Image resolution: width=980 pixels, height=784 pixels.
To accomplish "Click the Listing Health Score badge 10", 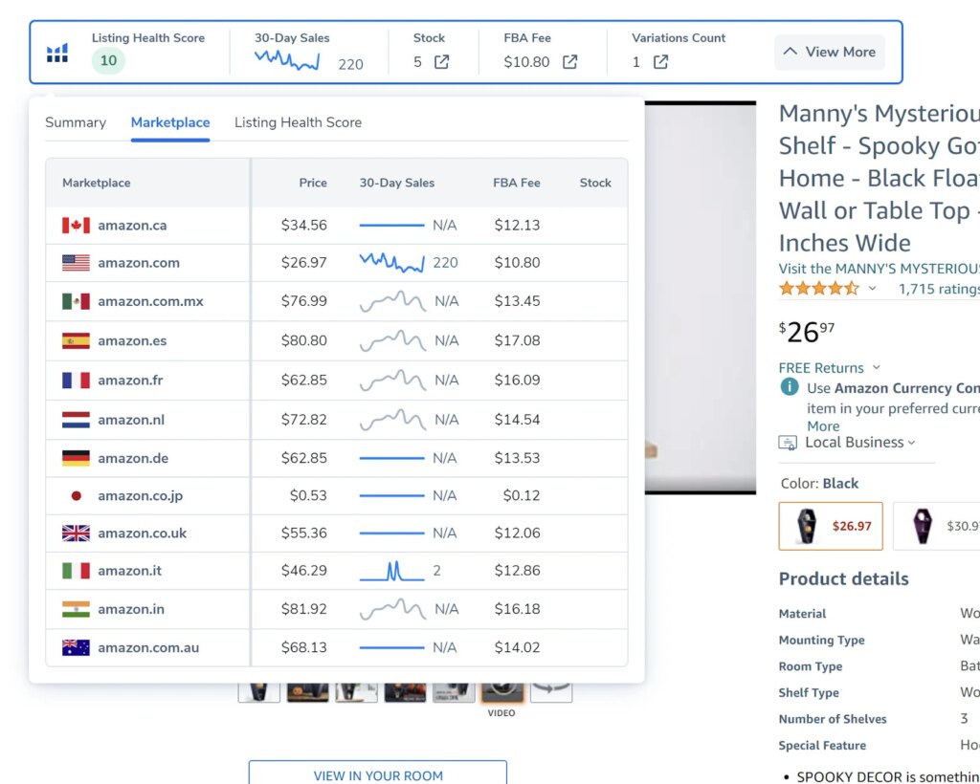I will pos(108,60).
